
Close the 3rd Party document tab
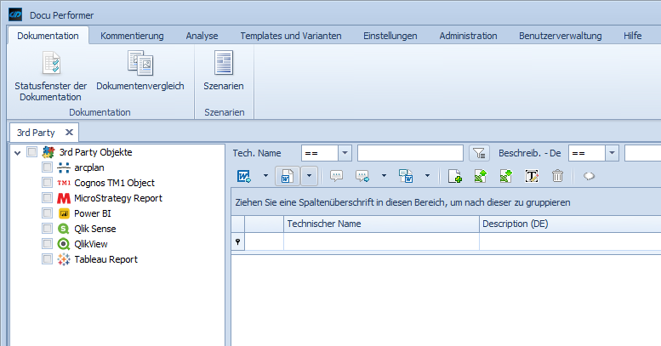click(x=70, y=133)
